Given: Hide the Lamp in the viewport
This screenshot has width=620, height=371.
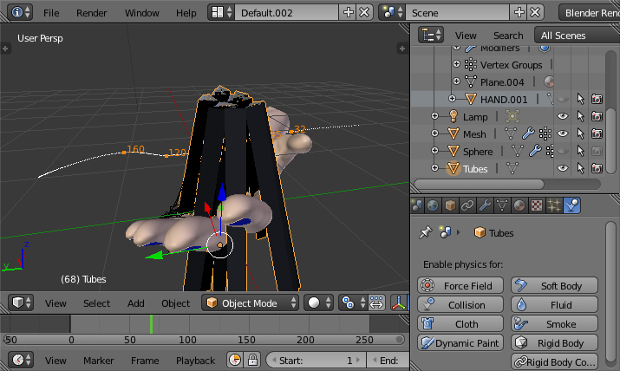Looking at the screenshot, I should 563,116.
